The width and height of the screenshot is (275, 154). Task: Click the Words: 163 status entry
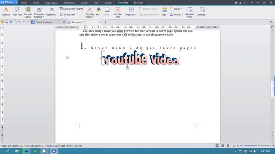point(51,145)
